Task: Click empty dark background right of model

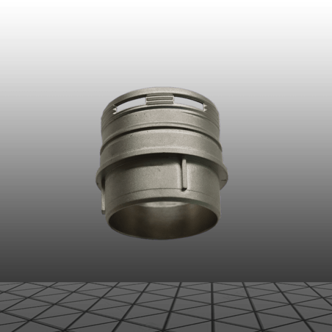Action: tap(281, 161)
